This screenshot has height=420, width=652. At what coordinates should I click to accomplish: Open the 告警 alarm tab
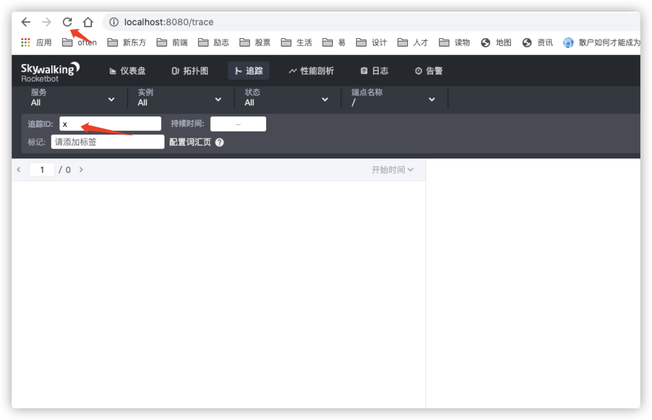[x=429, y=71]
